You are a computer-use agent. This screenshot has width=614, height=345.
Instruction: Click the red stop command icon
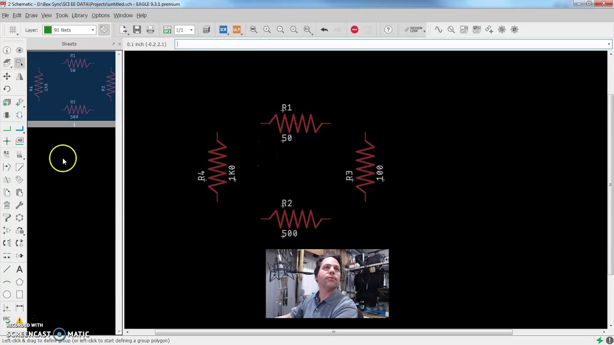point(354,30)
